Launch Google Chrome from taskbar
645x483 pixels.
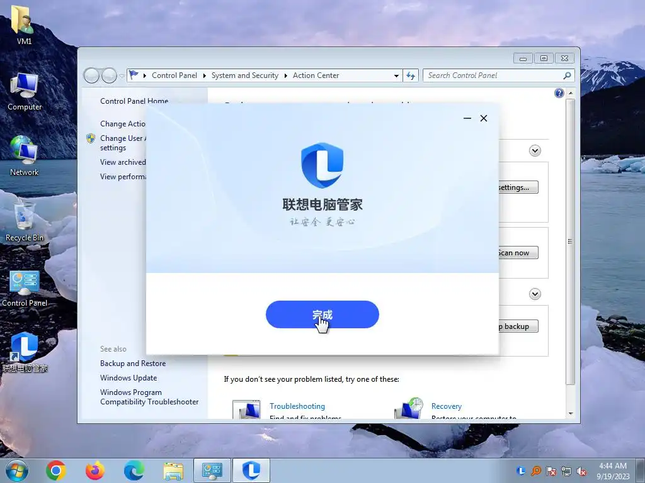[x=56, y=470]
